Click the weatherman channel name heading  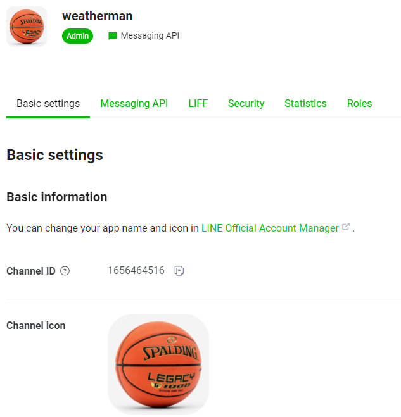(97, 16)
